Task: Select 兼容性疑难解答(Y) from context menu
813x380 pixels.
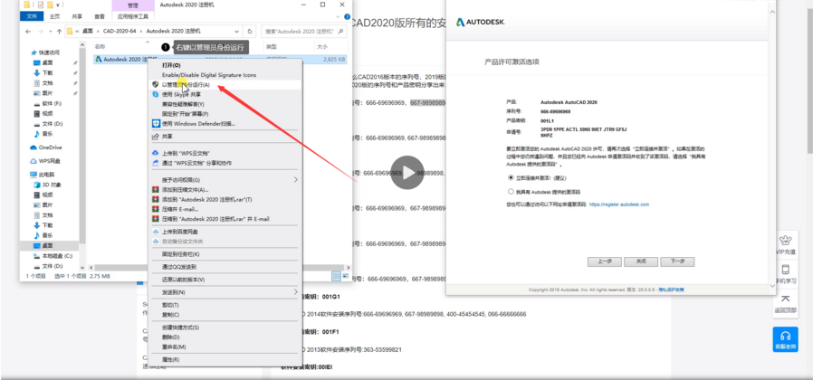Action: (183, 104)
